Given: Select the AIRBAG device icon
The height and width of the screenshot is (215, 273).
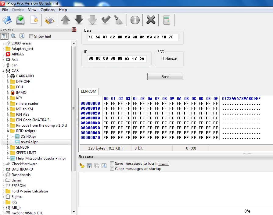Looking at the screenshot, I should click(8, 54).
